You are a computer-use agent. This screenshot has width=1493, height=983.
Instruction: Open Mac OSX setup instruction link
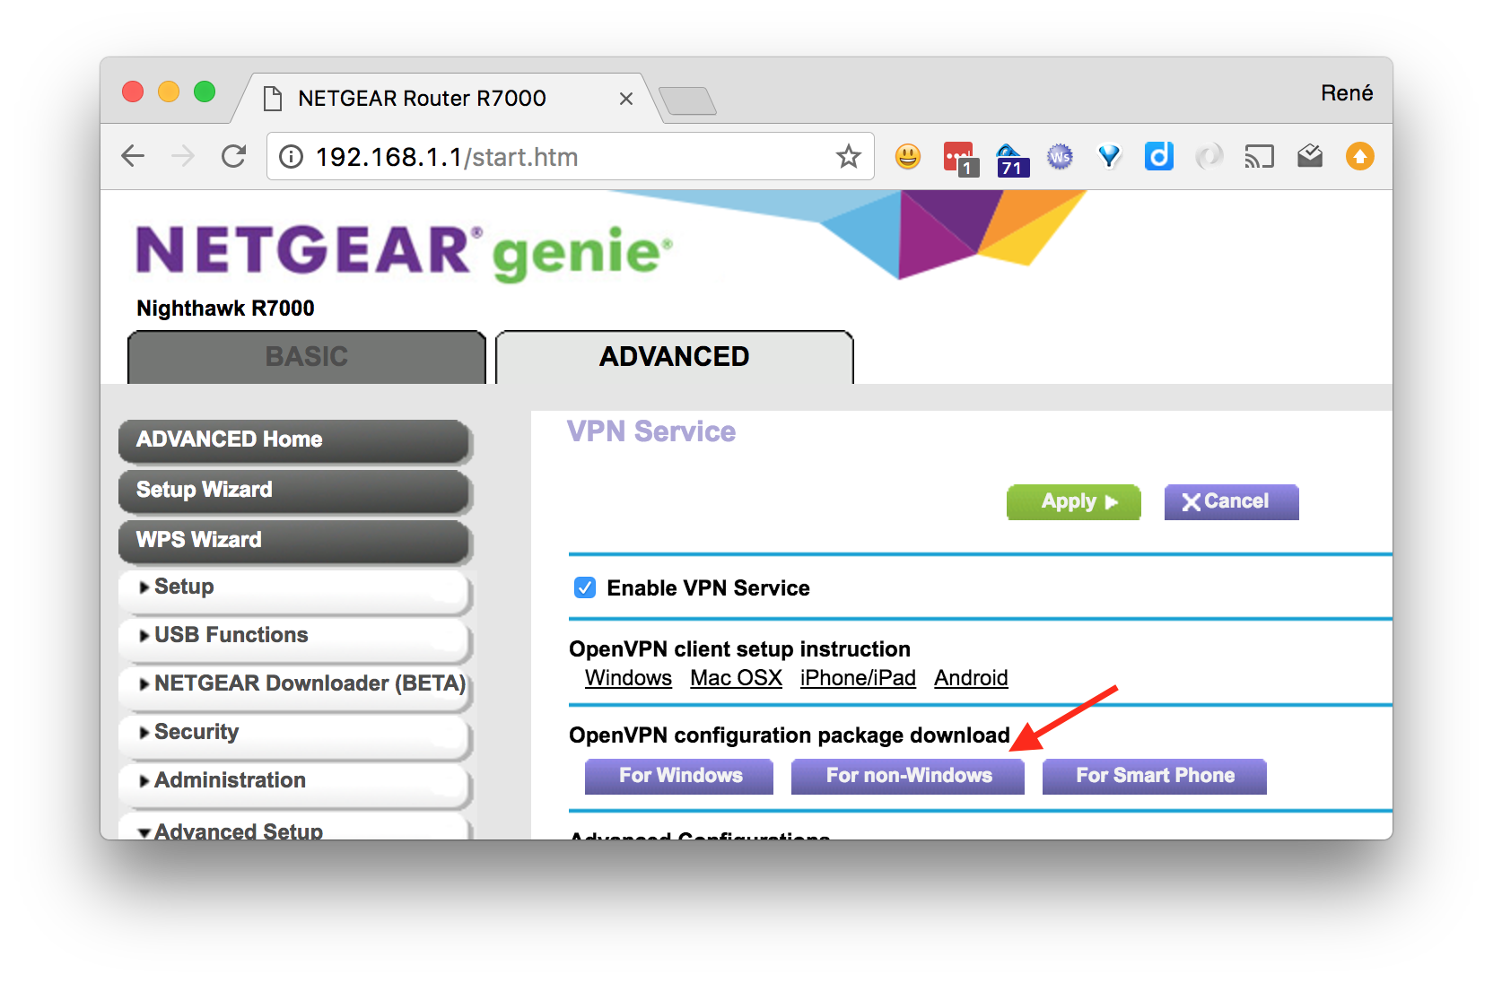(x=736, y=678)
